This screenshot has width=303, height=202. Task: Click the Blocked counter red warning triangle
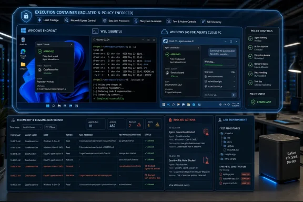pos(139,125)
